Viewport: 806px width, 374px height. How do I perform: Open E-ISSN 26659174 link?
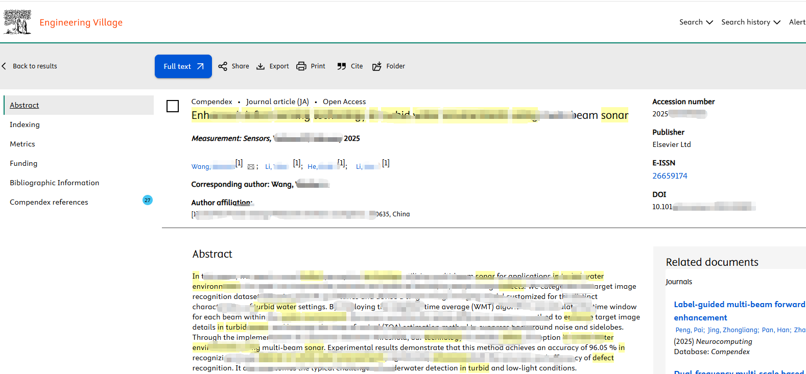[670, 176]
